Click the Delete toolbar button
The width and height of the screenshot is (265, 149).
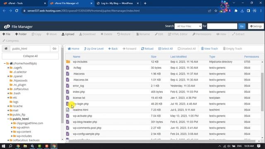tap(106, 34)
